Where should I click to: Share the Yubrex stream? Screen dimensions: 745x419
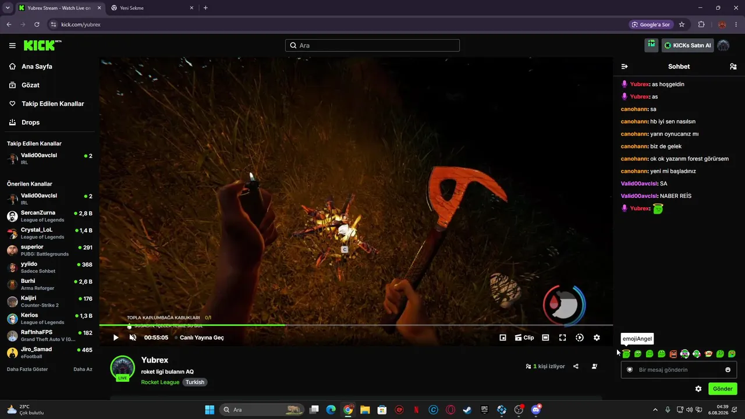pyautogui.click(x=576, y=367)
